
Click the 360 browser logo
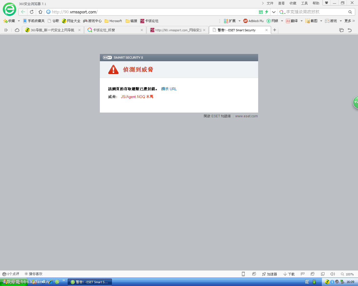click(10, 9)
